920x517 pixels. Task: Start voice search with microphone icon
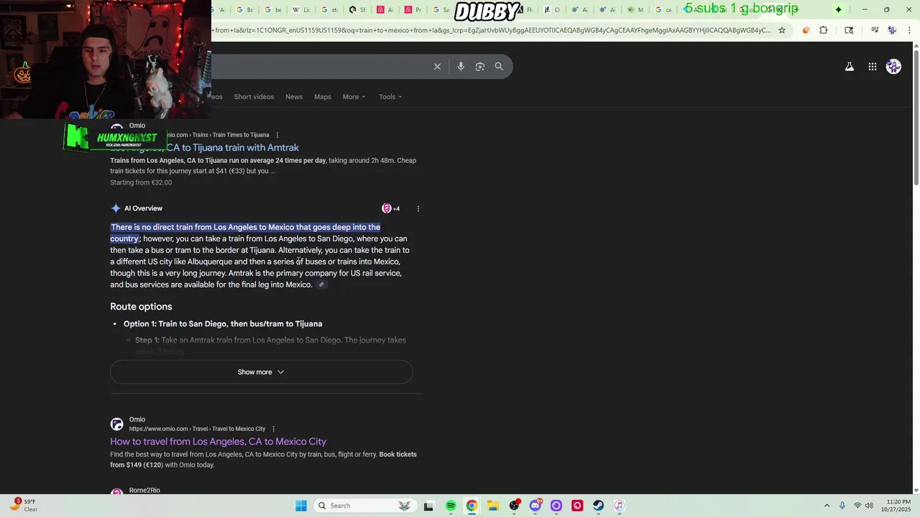[x=461, y=66]
